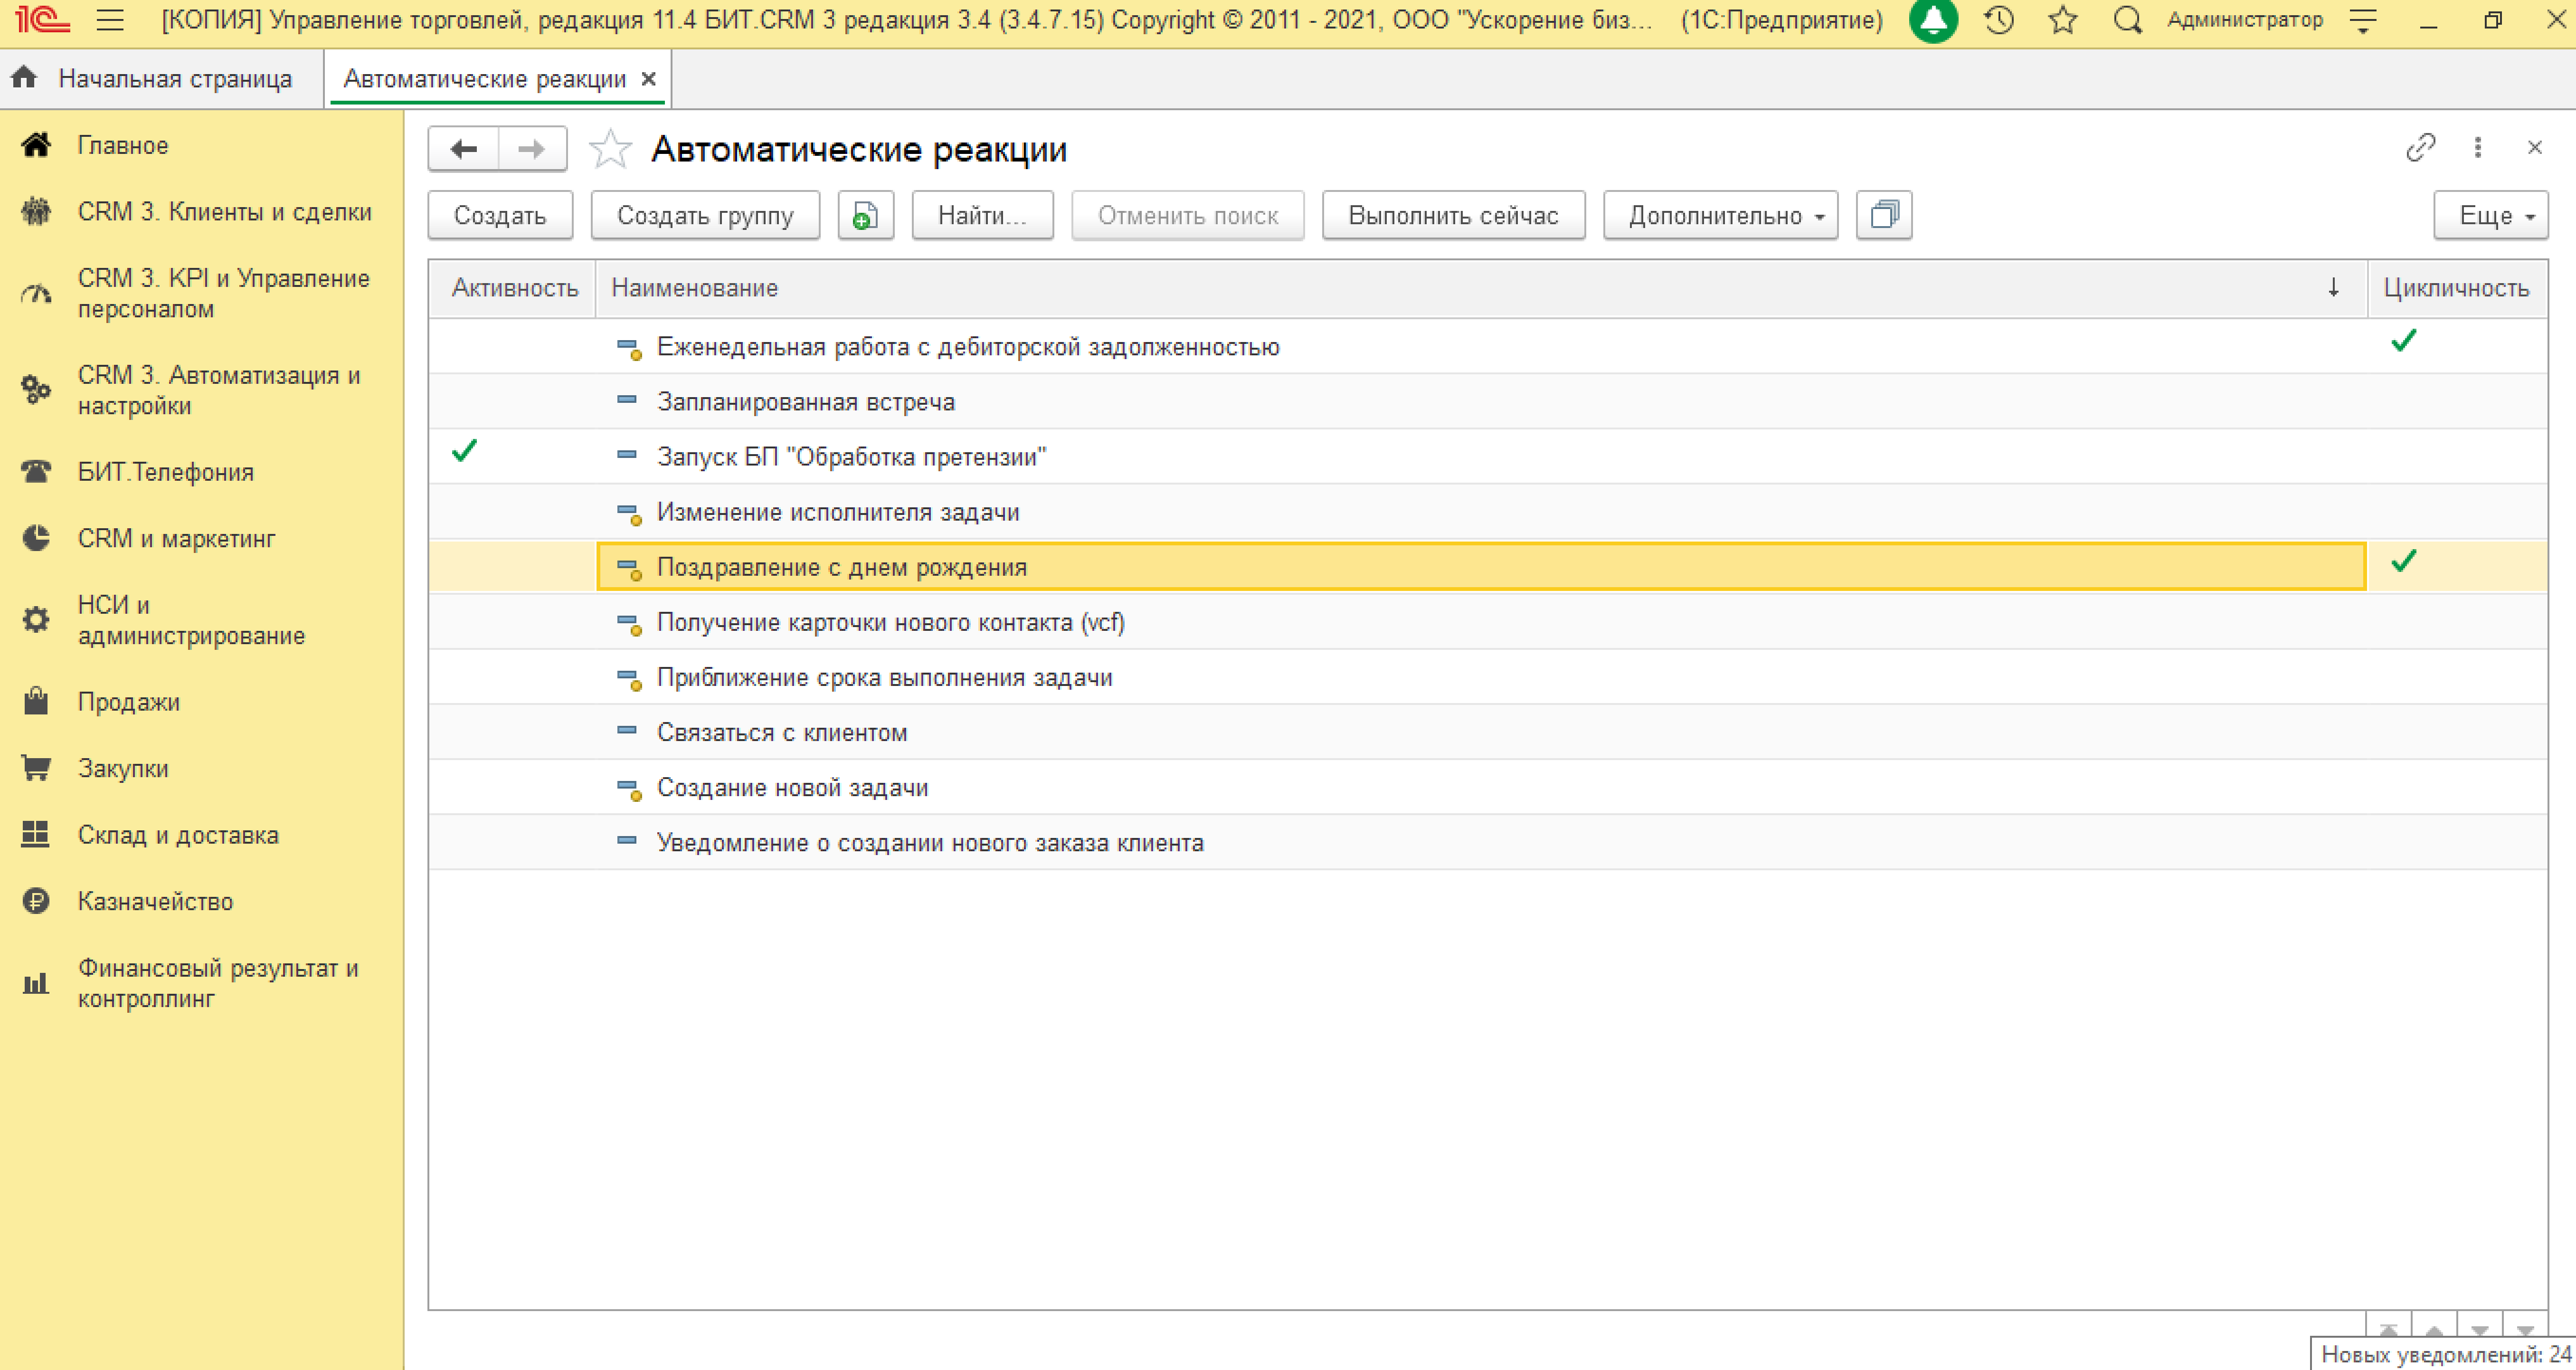
Task: Open the main hamburger menu icon
Action: [x=110, y=20]
